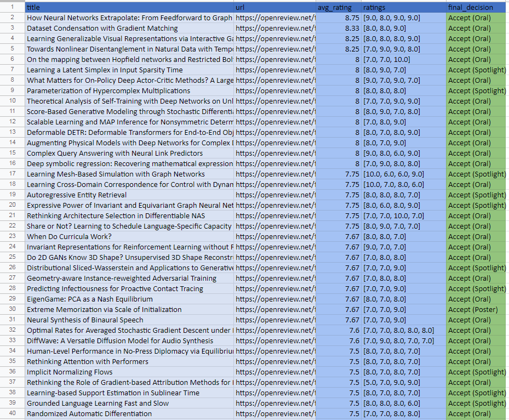Click the 8.75 average rating cell
The width and height of the screenshot is (509, 420).
click(x=339, y=18)
